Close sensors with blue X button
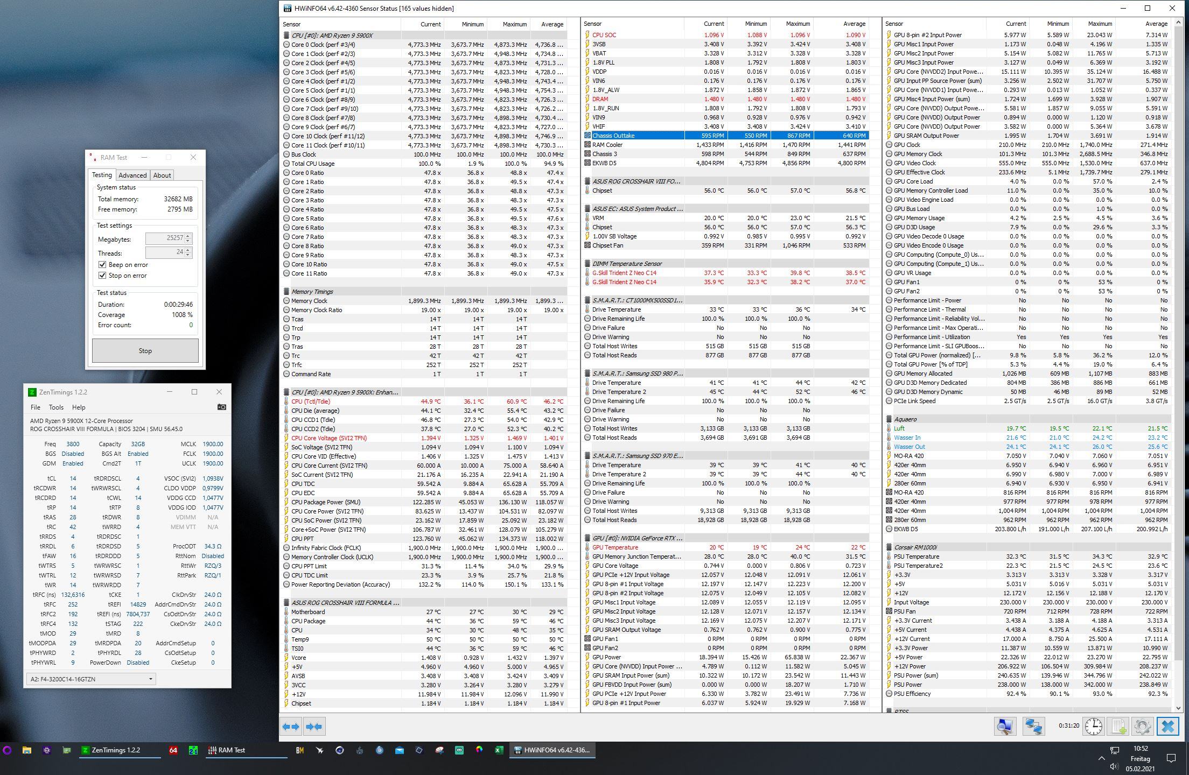Image resolution: width=1189 pixels, height=775 pixels. [1167, 727]
